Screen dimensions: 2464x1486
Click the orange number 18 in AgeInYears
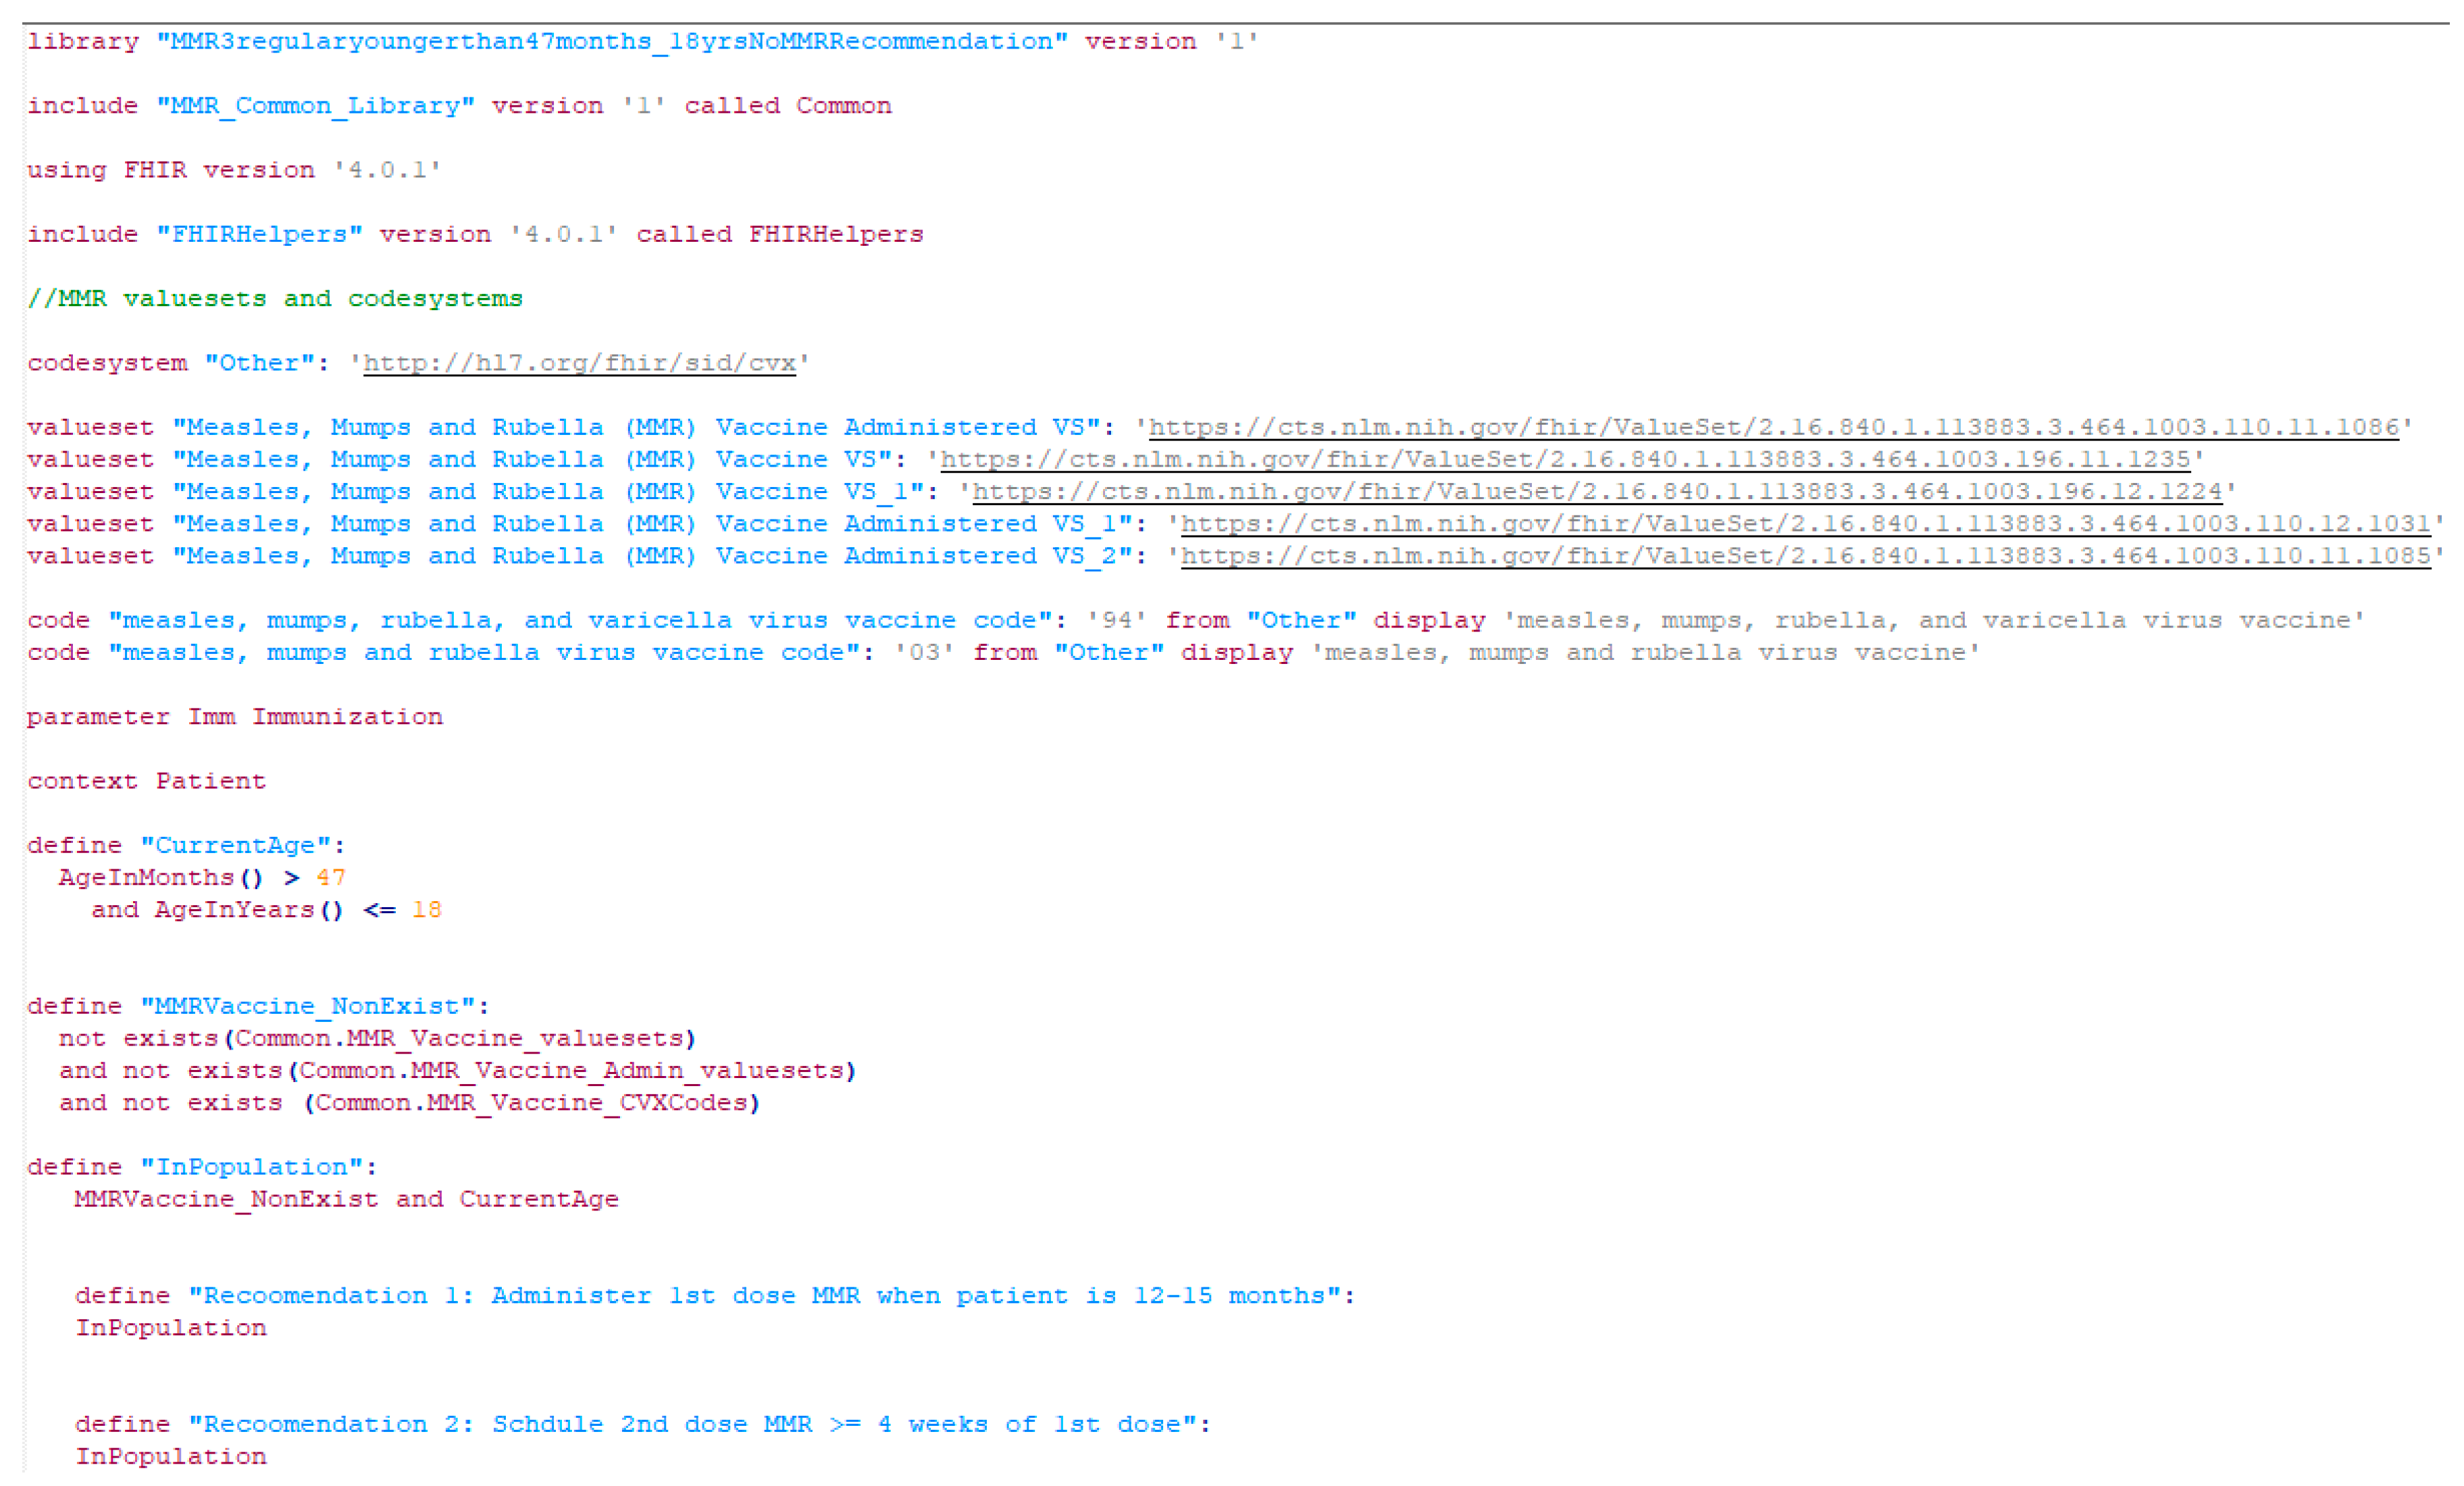(x=427, y=909)
